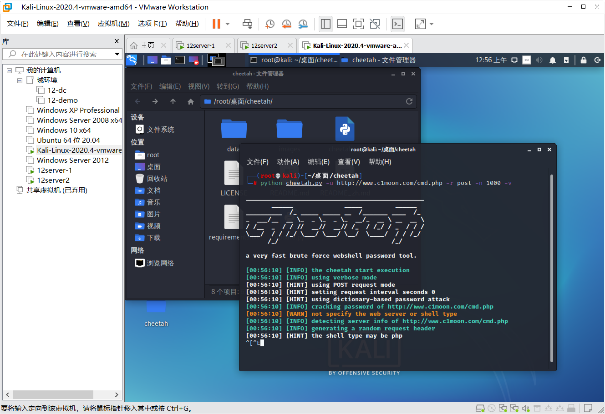Open the file manager launcher in Kali panel

point(166,60)
